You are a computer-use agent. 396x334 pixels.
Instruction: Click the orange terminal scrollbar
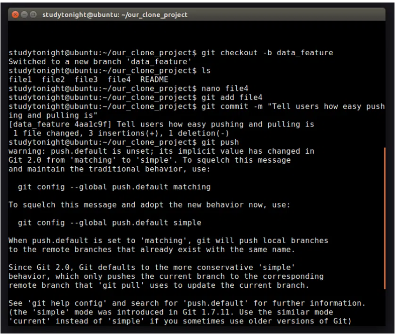pos(384,218)
